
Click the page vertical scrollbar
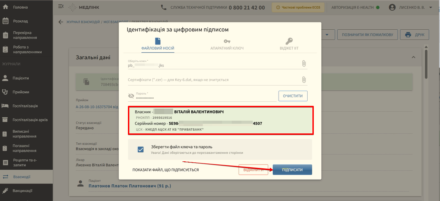point(426,64)
